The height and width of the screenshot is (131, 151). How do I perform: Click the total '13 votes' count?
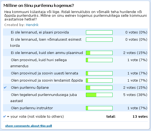coord(140,117)
